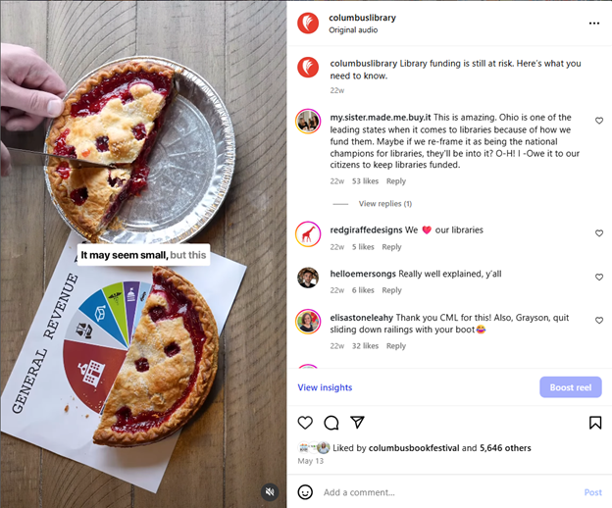Like the redgiraffedesigns comment
Screen dimensions: 612x508
pyautogui.click(x=599, y=233)
